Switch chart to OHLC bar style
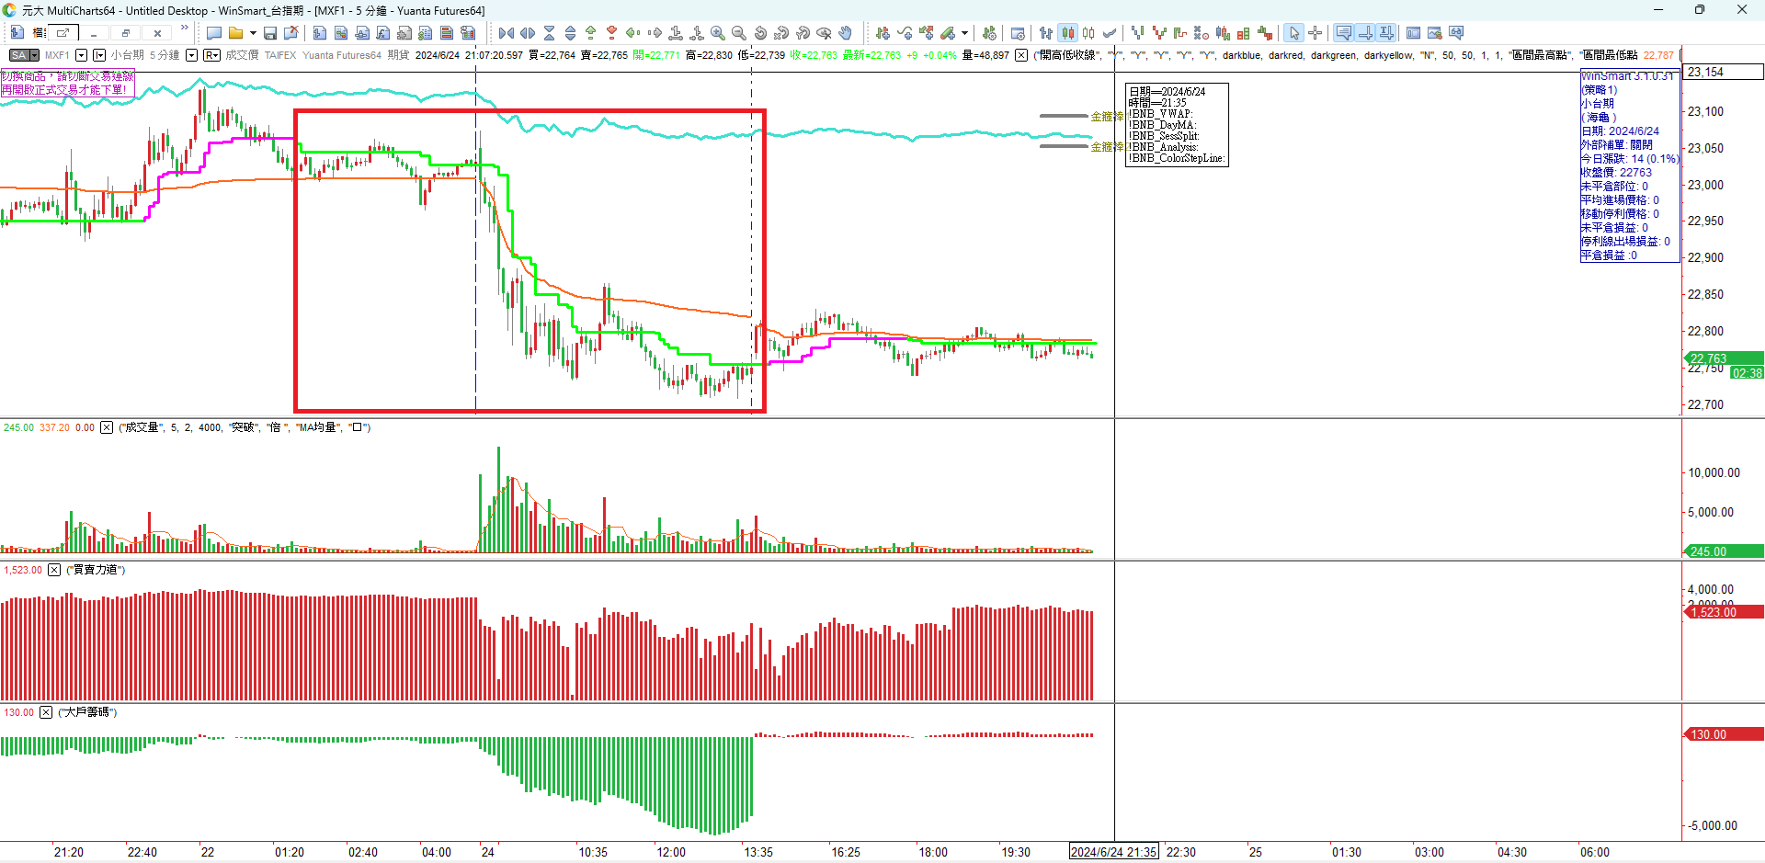This screenshot has height=863, width=1765. (x=1046, y=33)
